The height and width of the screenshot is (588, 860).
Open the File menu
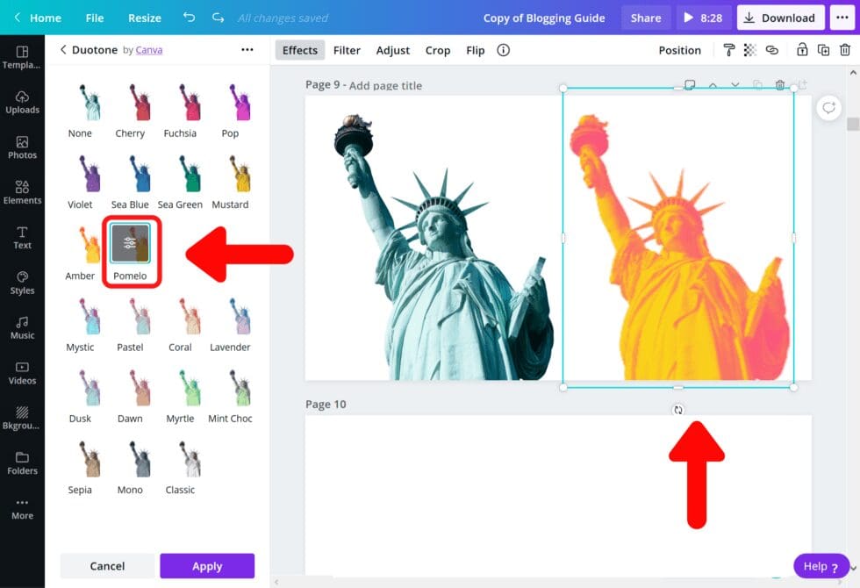94,17
